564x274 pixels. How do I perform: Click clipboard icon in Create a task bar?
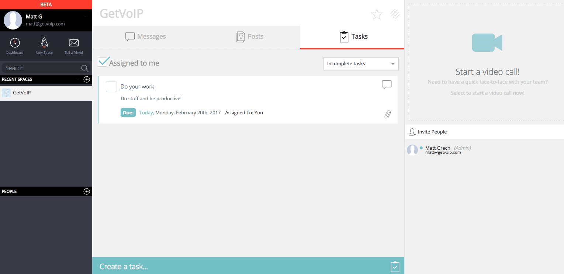395,266
